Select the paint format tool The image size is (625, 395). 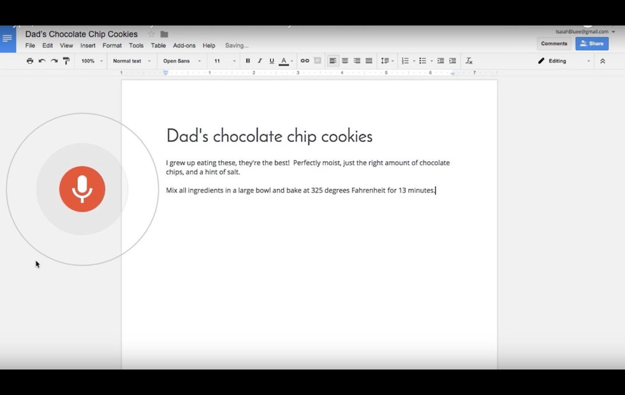(66, 61)
